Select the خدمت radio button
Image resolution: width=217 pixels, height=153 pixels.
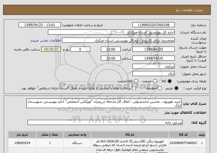[155, 81]
